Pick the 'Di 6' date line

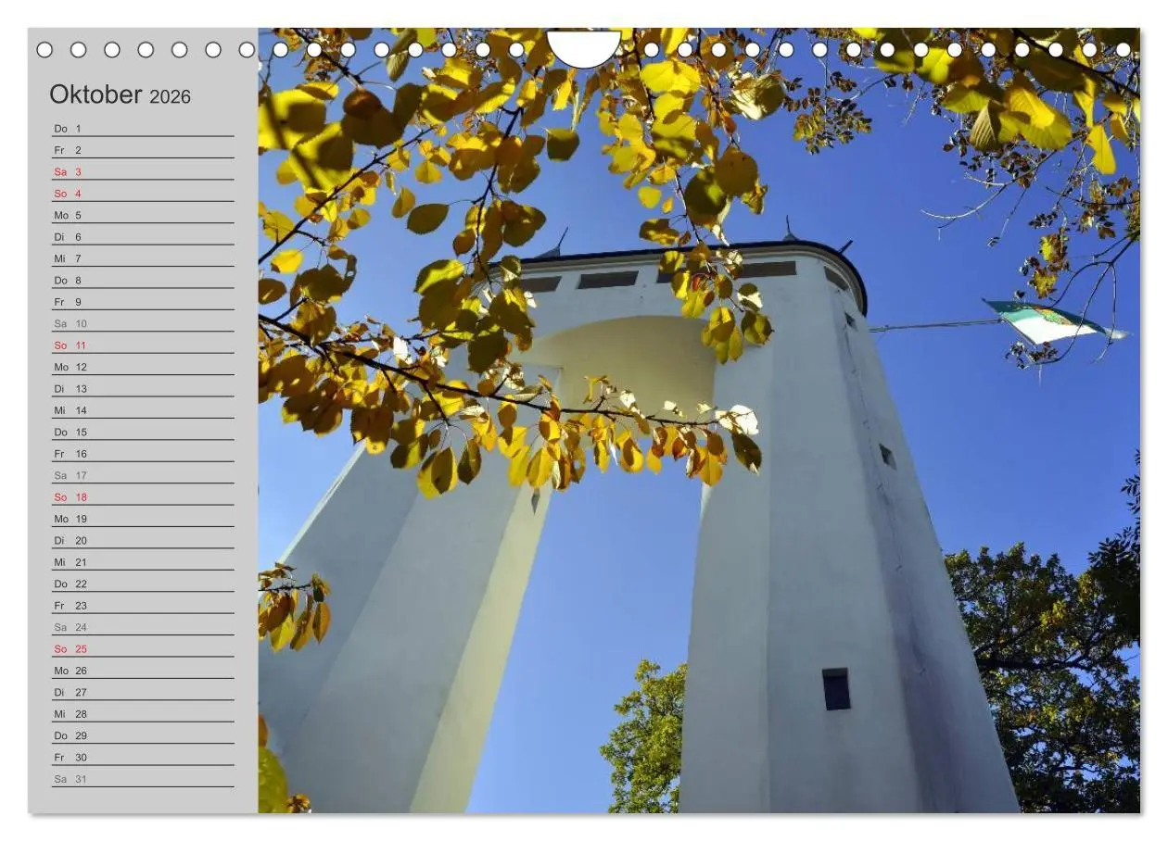click(143, 236)
